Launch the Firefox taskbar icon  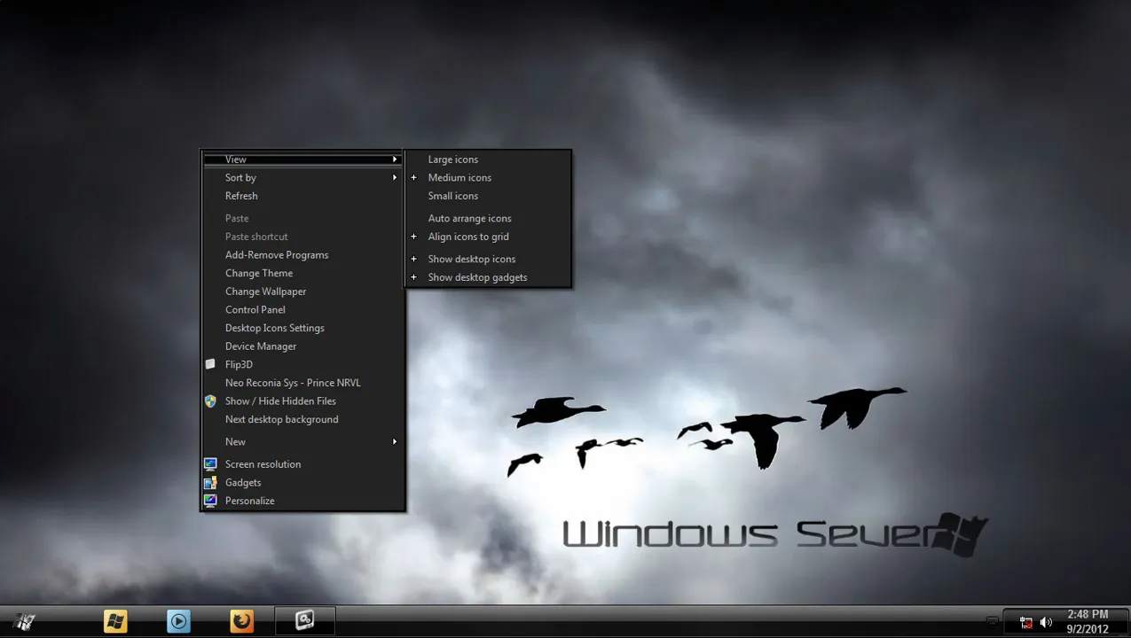click(241, 621)
